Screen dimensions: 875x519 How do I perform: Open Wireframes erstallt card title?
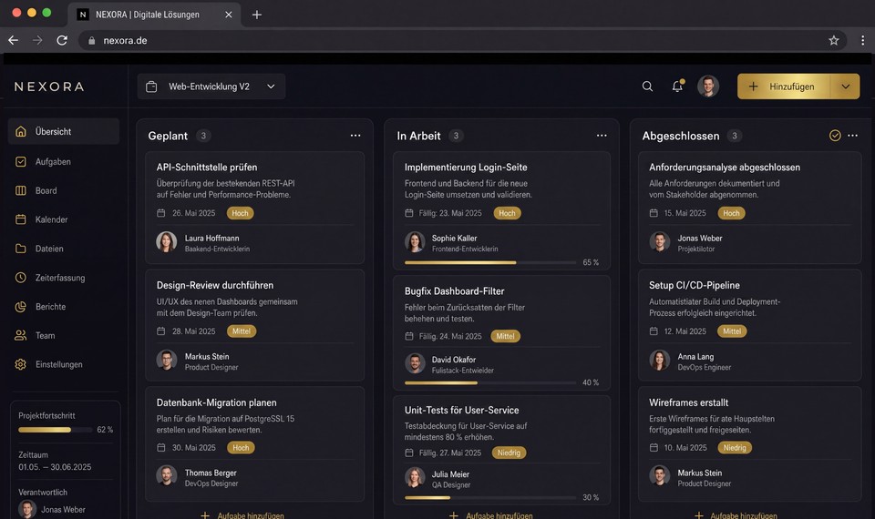689,402
